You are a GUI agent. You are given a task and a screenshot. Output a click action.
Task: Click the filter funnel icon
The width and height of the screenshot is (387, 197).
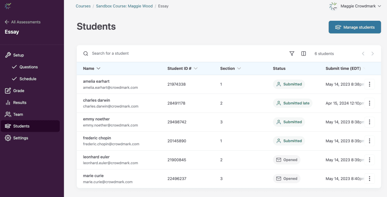(x=292, y=54)
